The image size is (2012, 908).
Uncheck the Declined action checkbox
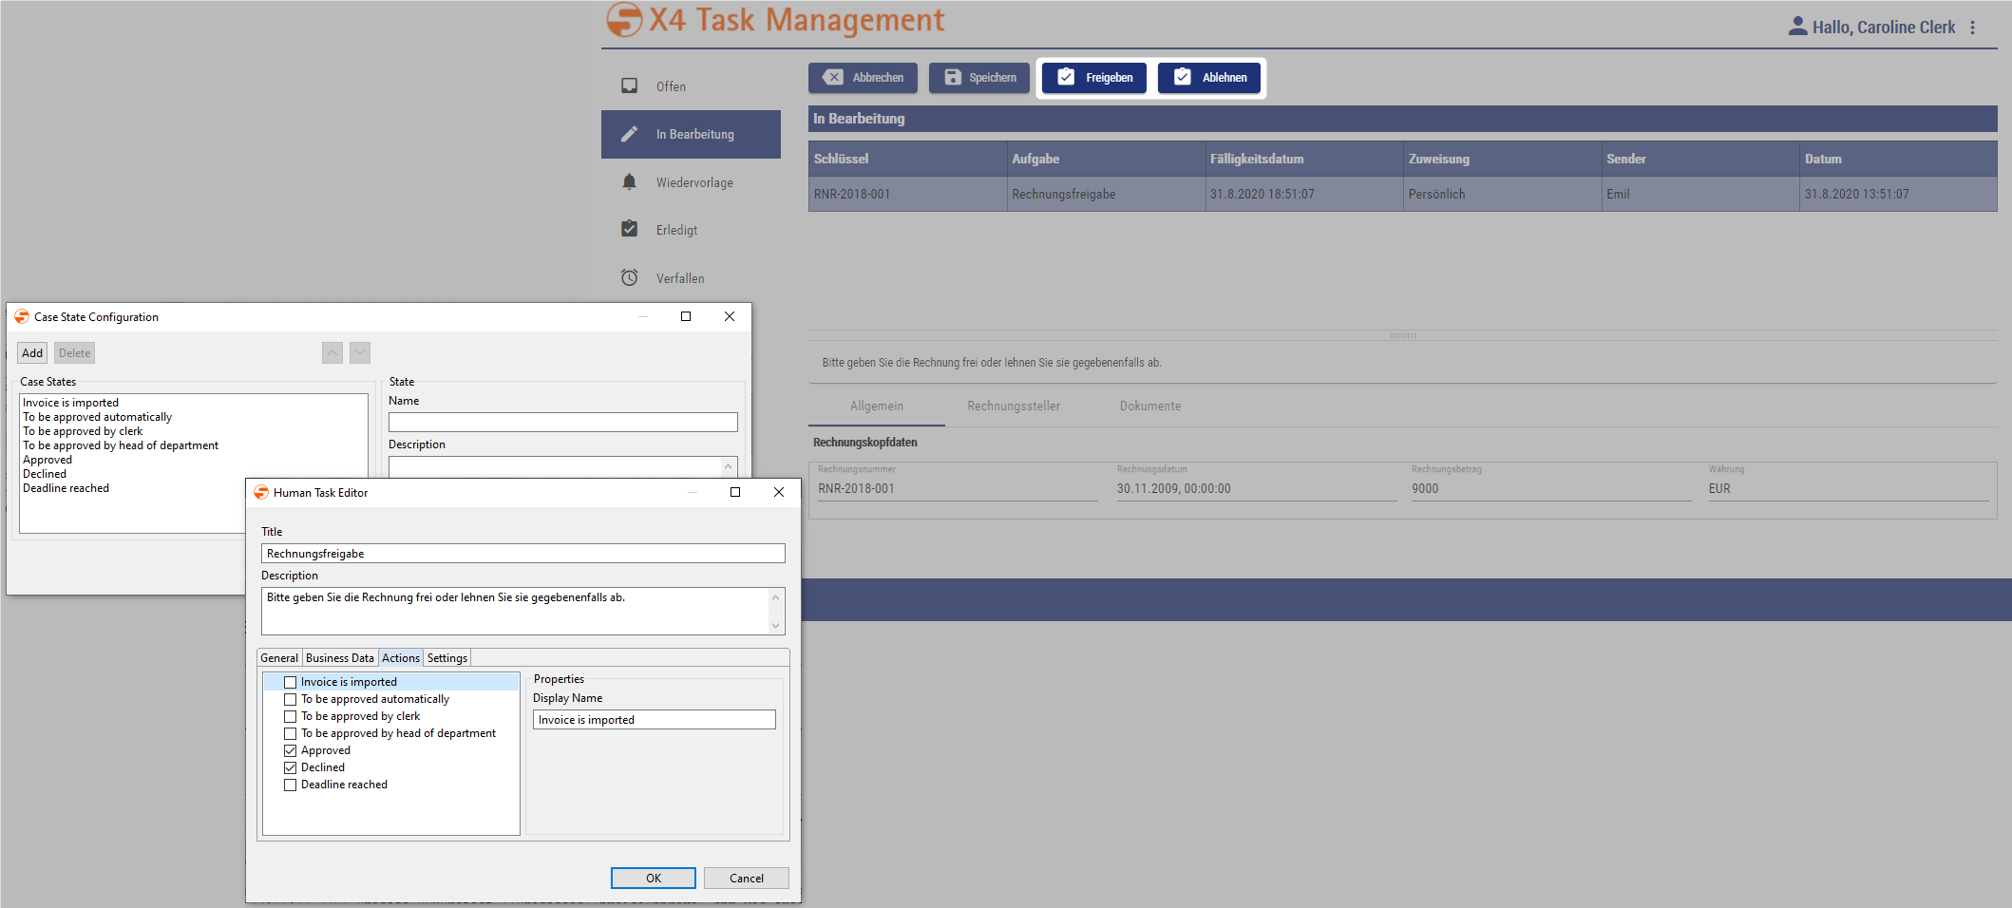[x=291, y=767]
